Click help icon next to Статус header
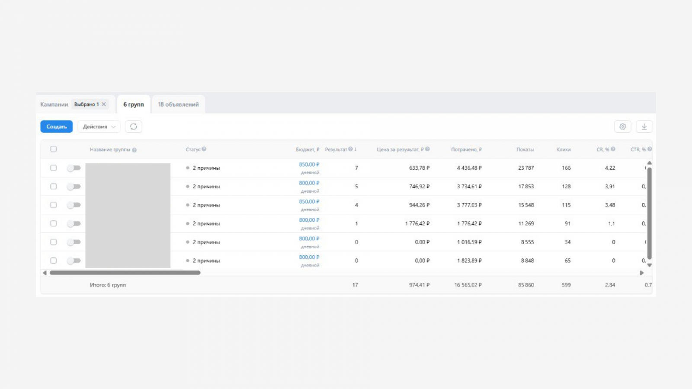This screenshot has height=389, width=692. click(204, 149)
